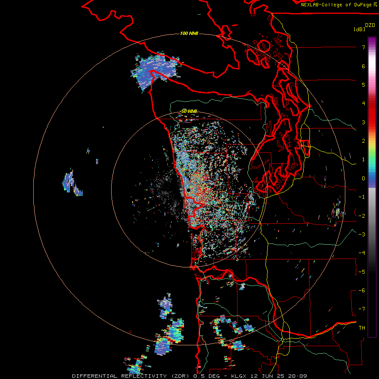Click the black radar site dot at center
This screenshot has width=379, height=379.
189,190
